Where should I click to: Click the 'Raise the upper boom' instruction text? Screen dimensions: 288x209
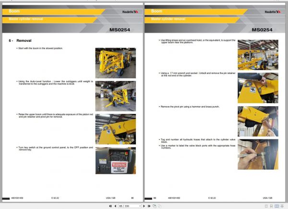tap(56, 115)
